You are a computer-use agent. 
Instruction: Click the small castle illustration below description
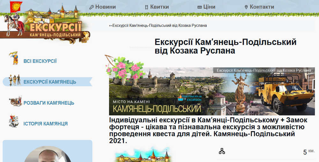pyautogui.click(x=144, y=155)
